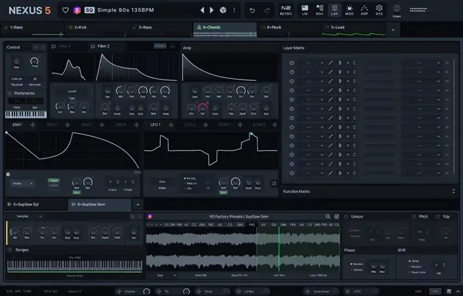The height and width of the screenshot is (296, 463).
Task: Click the mod wheel macro move handle
Action: [307, 291]
